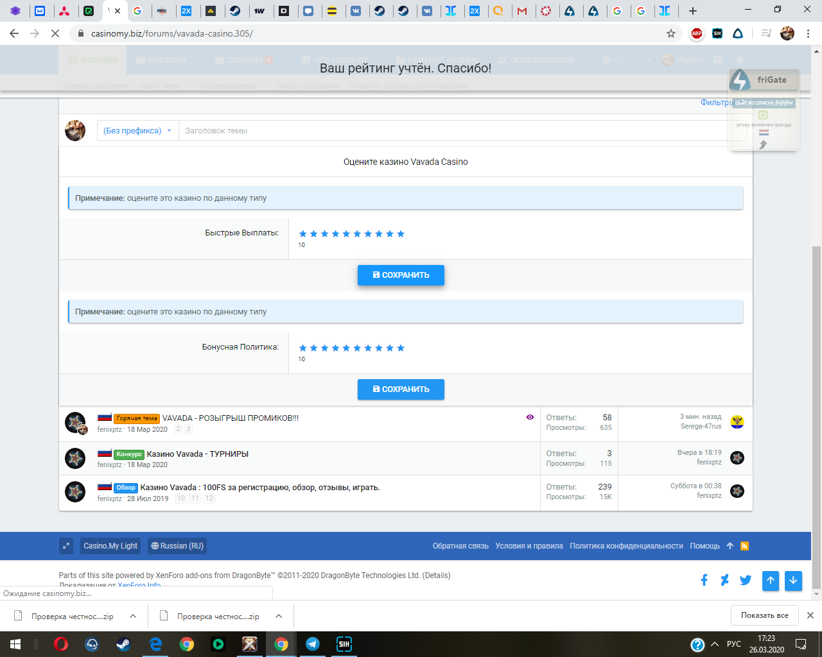Expand options chevron for first downloaded zip
The height and width of the screenshot is (657, 822).
click(x=133, y=616)
